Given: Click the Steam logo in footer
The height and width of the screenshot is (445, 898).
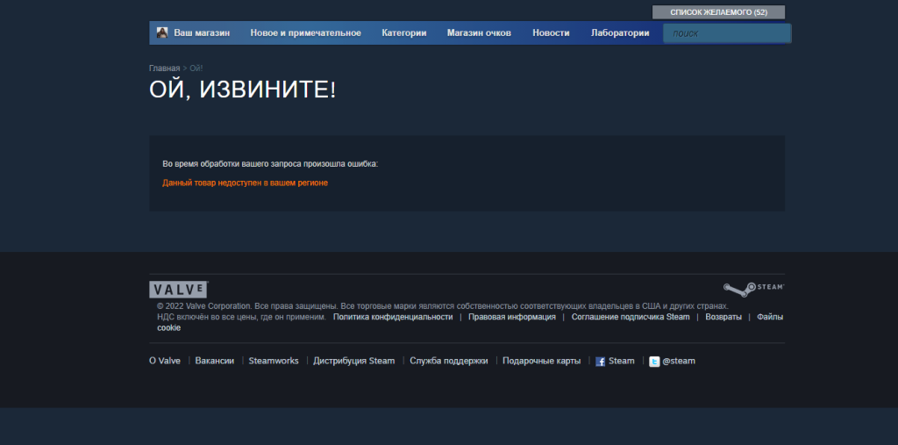Looking at the screenshot, I should pyautogui.click(x=753, y=289).
